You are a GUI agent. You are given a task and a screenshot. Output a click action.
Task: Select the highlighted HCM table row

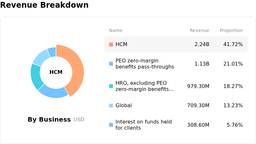(176, 44)
